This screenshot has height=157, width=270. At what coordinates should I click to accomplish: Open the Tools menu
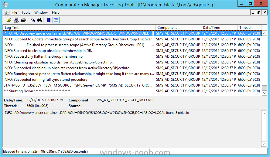[x=26, y=12]
